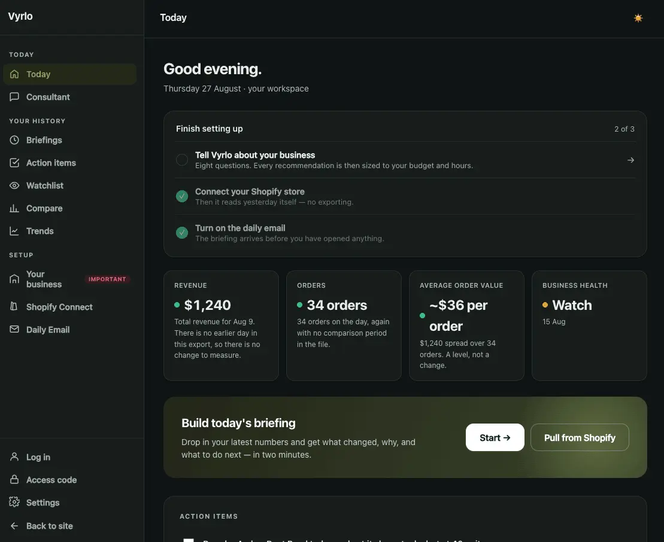
Task: Open Settings from the sidebar
Action: tap(70, 503)
